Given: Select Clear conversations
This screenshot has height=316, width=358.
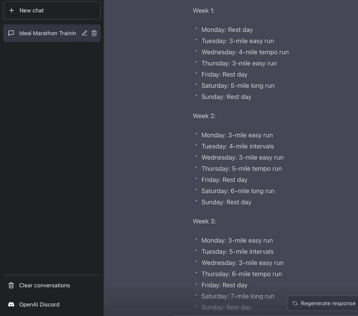Looking at the screenshot, I should point(52,285).
